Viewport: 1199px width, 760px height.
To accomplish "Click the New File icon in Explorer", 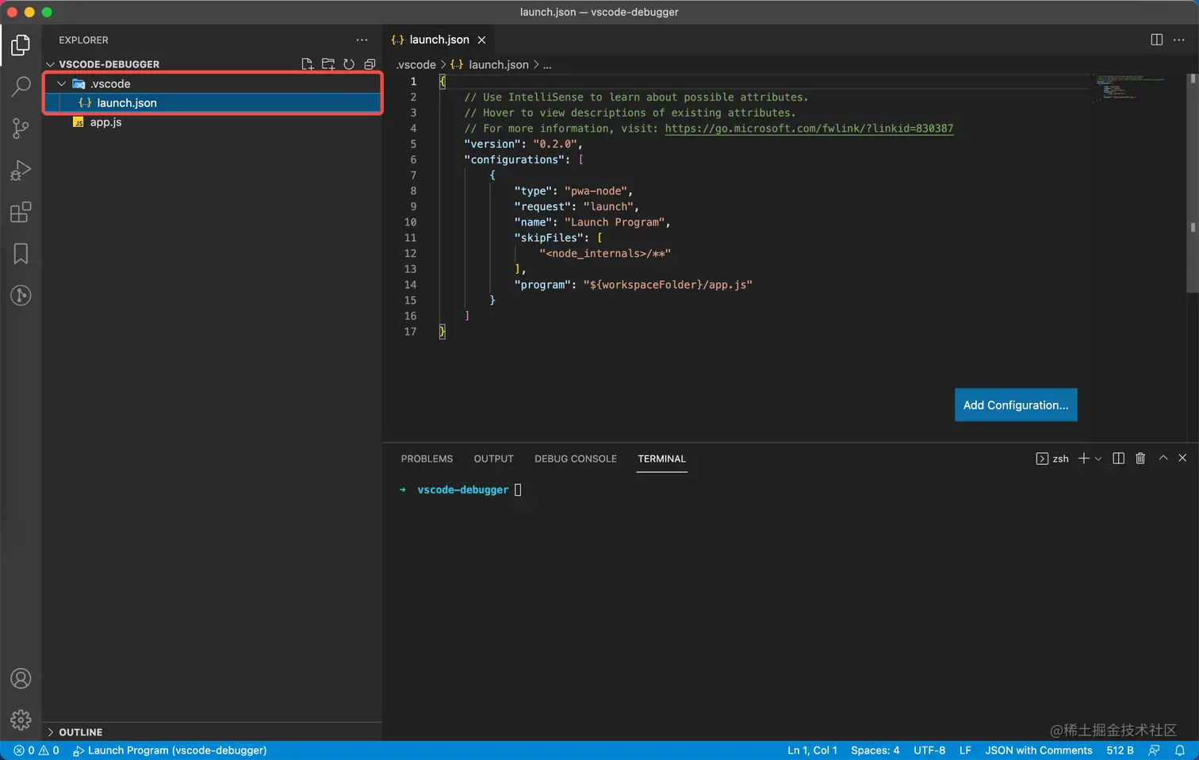I will [x=308, y=64].
